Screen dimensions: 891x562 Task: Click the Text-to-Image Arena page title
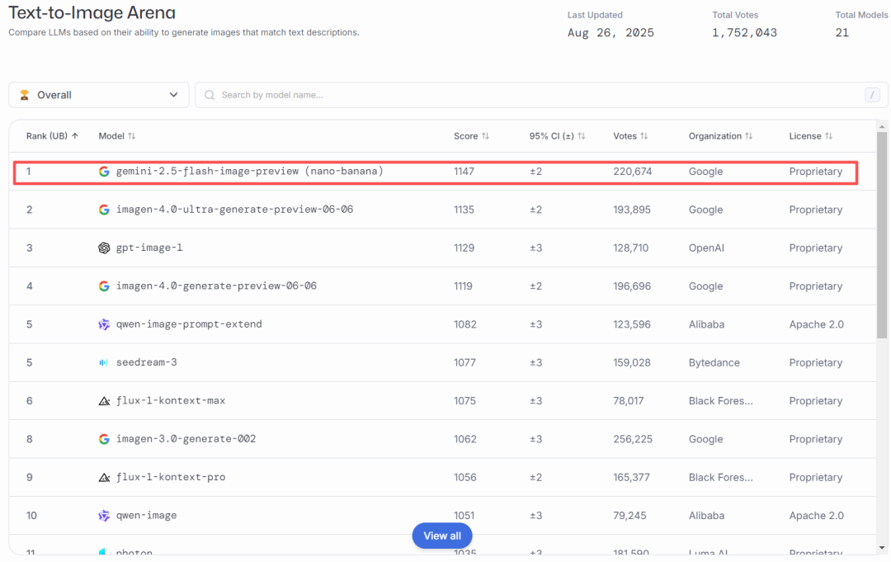pos(92,12)
